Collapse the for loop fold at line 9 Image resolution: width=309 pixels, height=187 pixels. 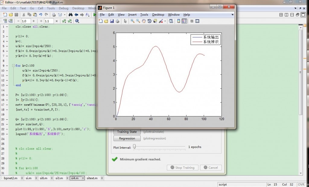tap(13, 66)
